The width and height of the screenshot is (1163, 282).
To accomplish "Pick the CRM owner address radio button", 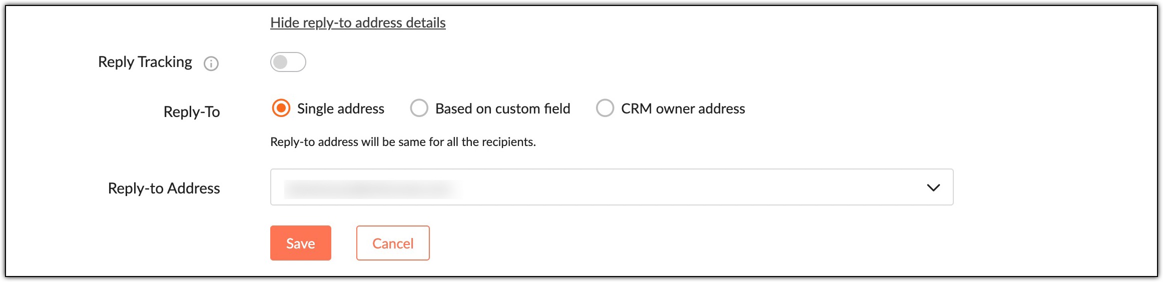I will pos(605,108).
